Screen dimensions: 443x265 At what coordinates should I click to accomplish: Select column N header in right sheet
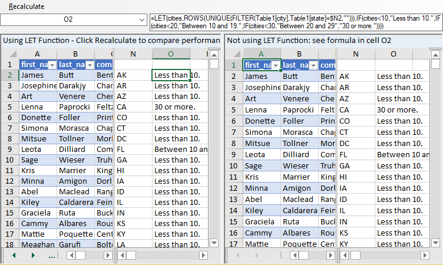click(x=356, y=54)
